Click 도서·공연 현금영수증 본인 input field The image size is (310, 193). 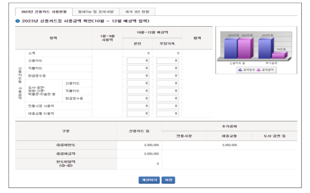138,98
